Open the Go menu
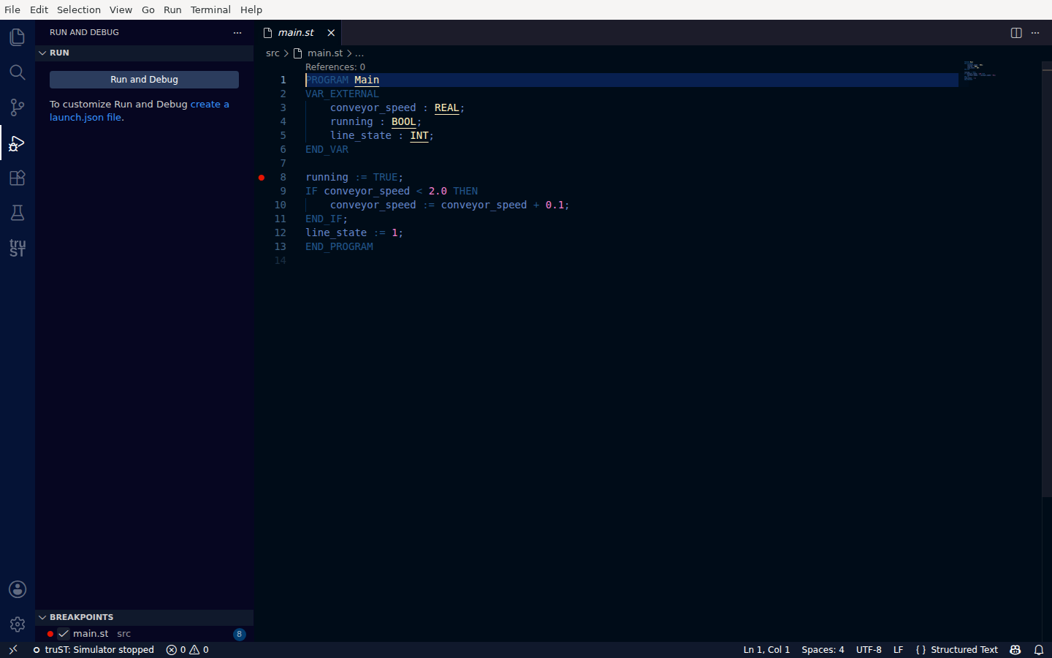This screenshot has height=658, width=1052. pyautogui.click(x=148, y=10)
